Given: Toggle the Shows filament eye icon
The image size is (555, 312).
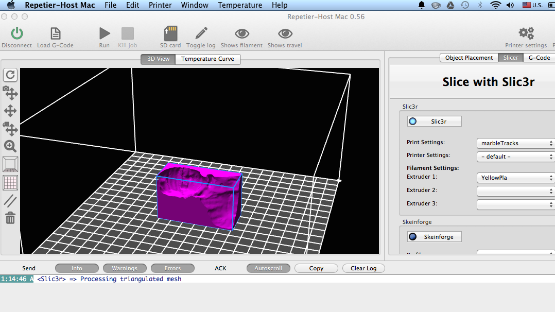Looking at the screenshot, I should tap(242, 33).
